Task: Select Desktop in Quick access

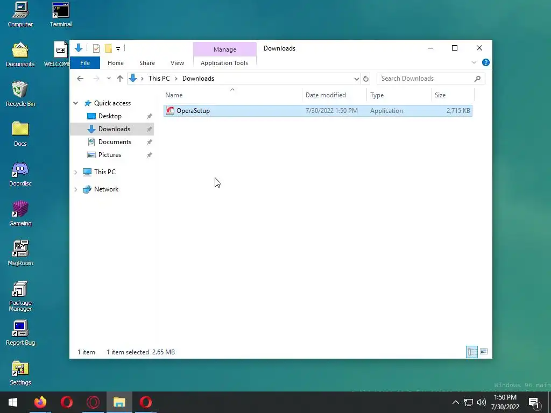Action: (x=110, y=116)
